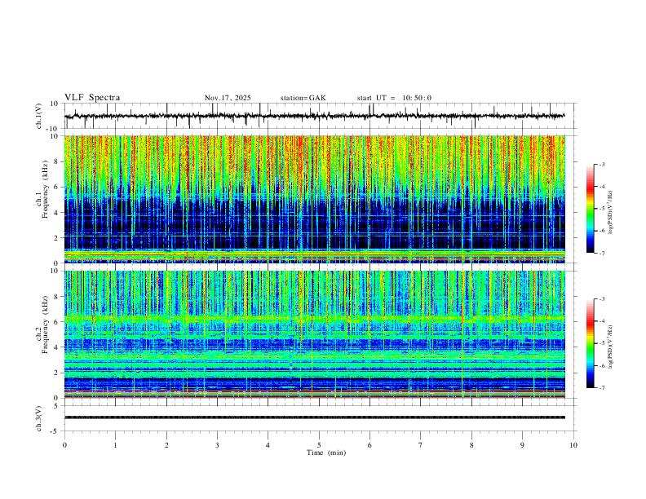Click the time axis tick label "2"
This screenshot has width=646, height=499.
tap(166, 445)
